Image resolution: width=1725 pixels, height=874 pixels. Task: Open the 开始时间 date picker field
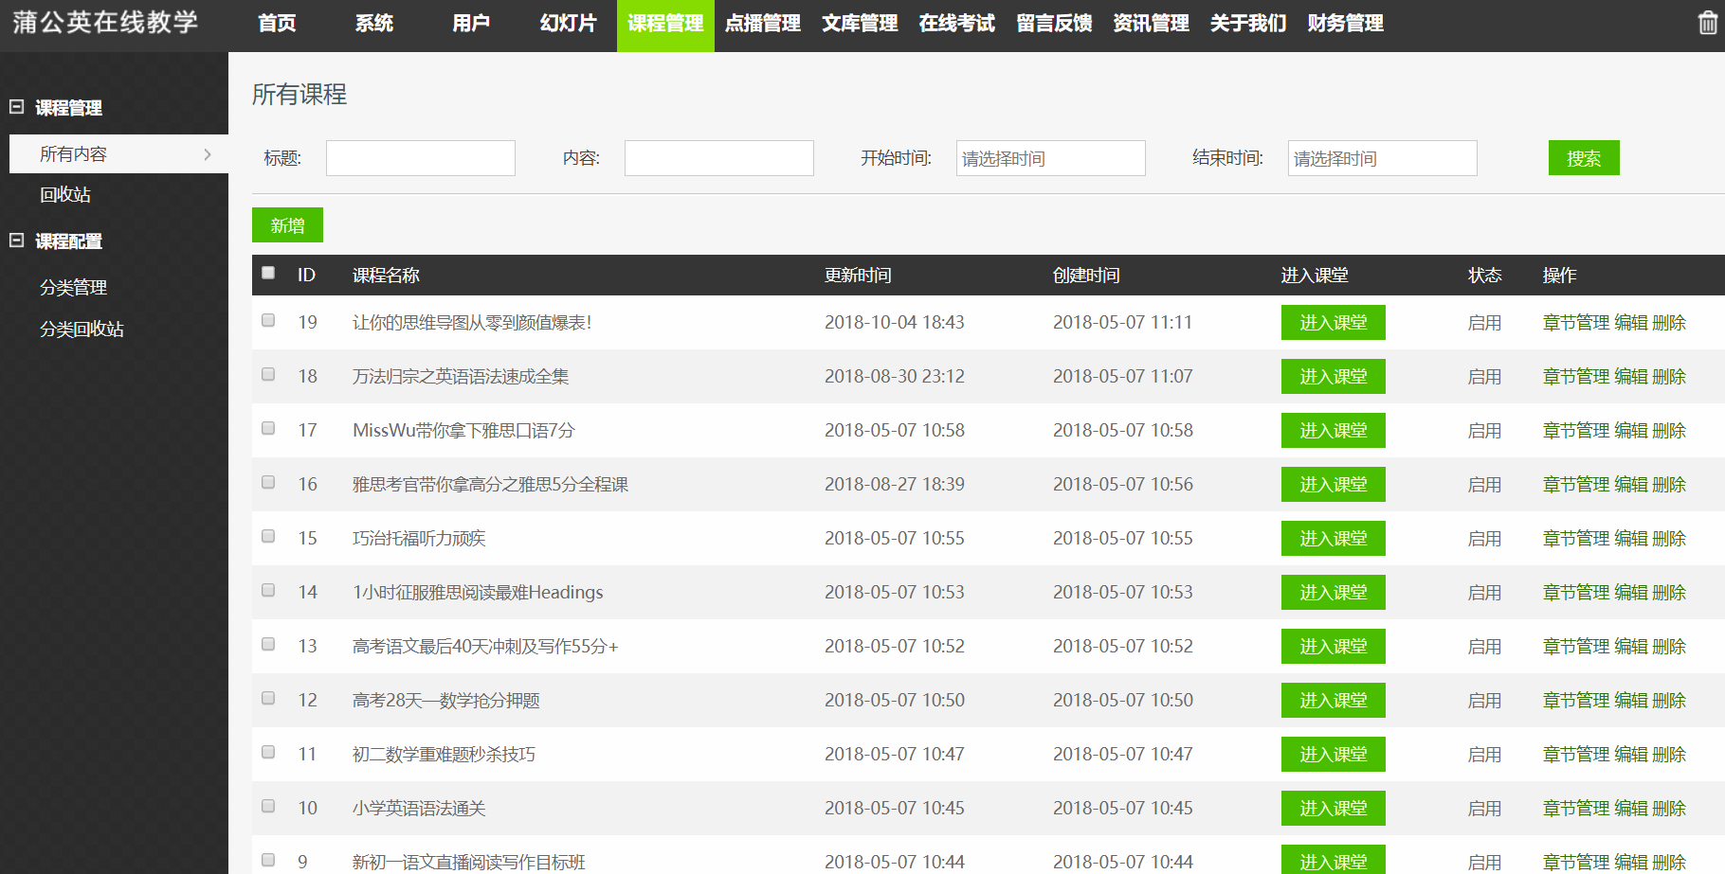coord(1051,158)
